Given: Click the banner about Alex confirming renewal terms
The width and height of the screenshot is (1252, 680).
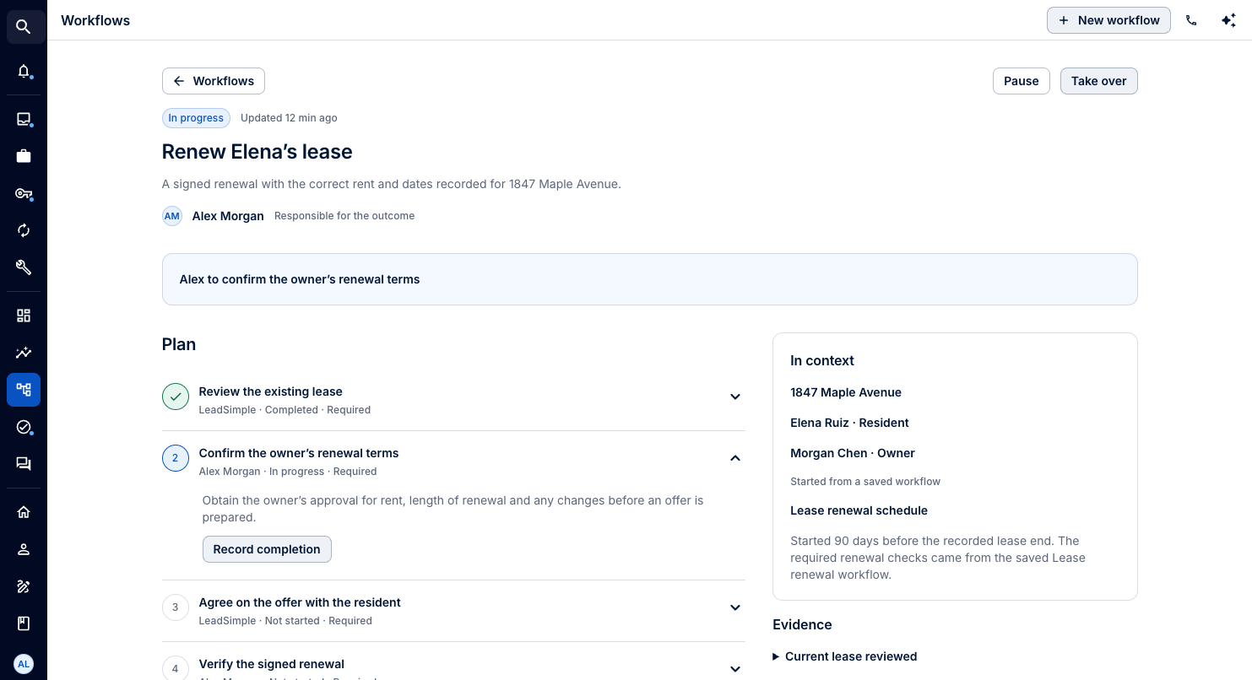Looking at the screenshot, I should click(650, 279).
